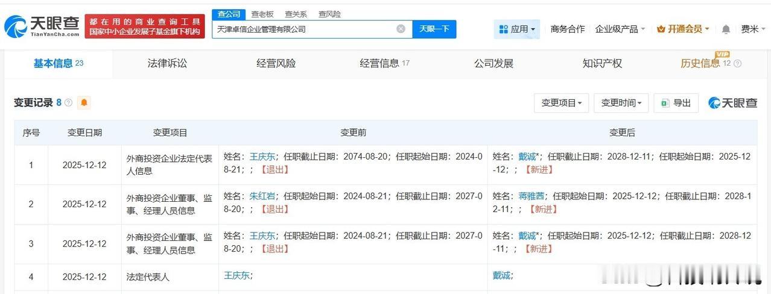Open the 蒋雅茜 name link

pyautogui.click(x=531, y=196)
